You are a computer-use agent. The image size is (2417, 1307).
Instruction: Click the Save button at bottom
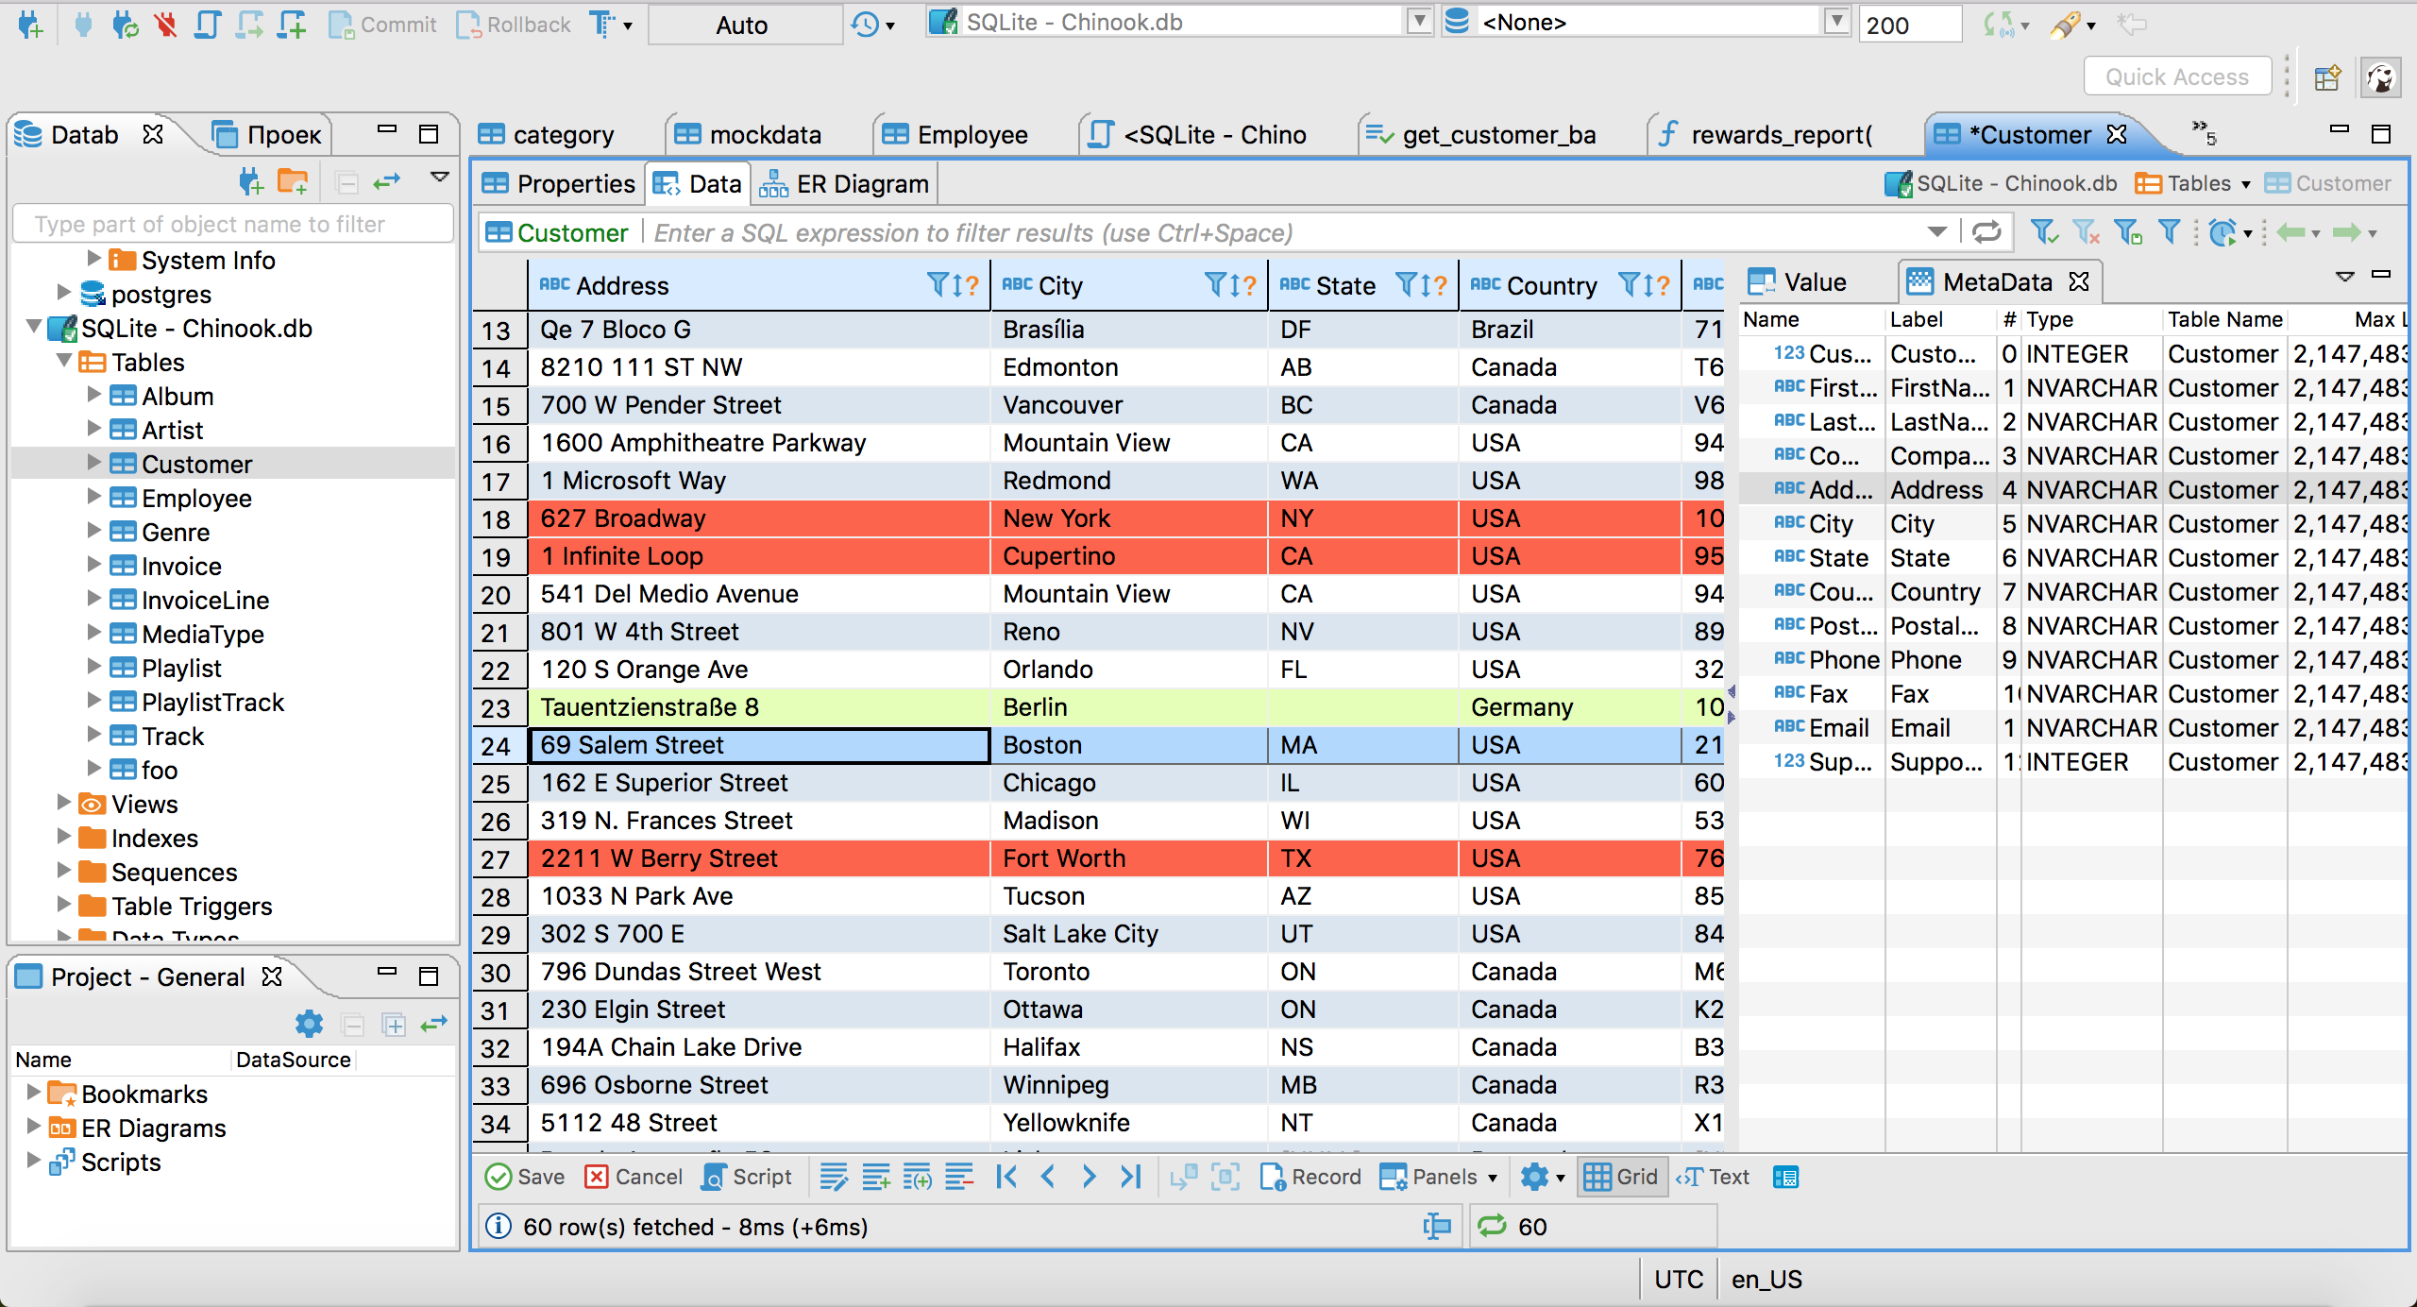[528, 1177]
